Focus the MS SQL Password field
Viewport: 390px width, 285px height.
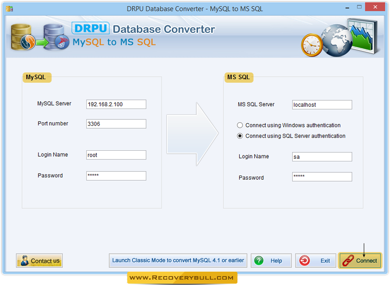pos(322,177)
